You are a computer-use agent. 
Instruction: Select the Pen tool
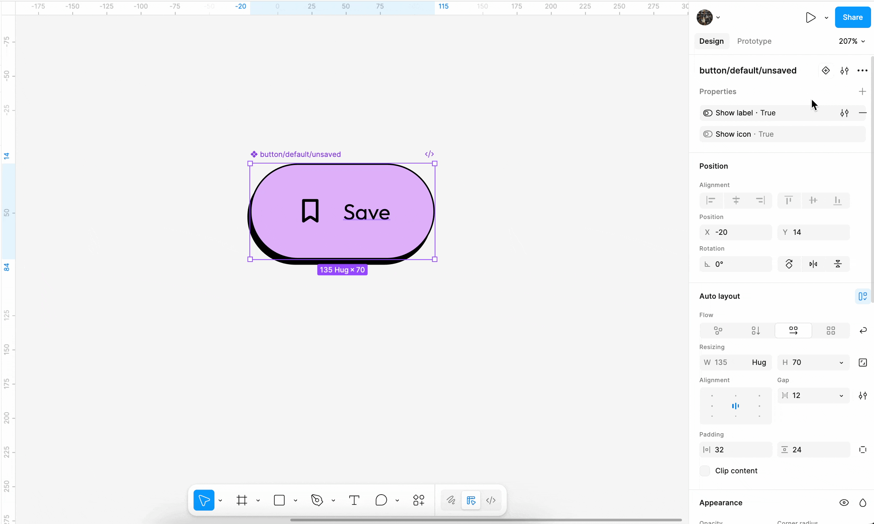[x=317, y=500]
